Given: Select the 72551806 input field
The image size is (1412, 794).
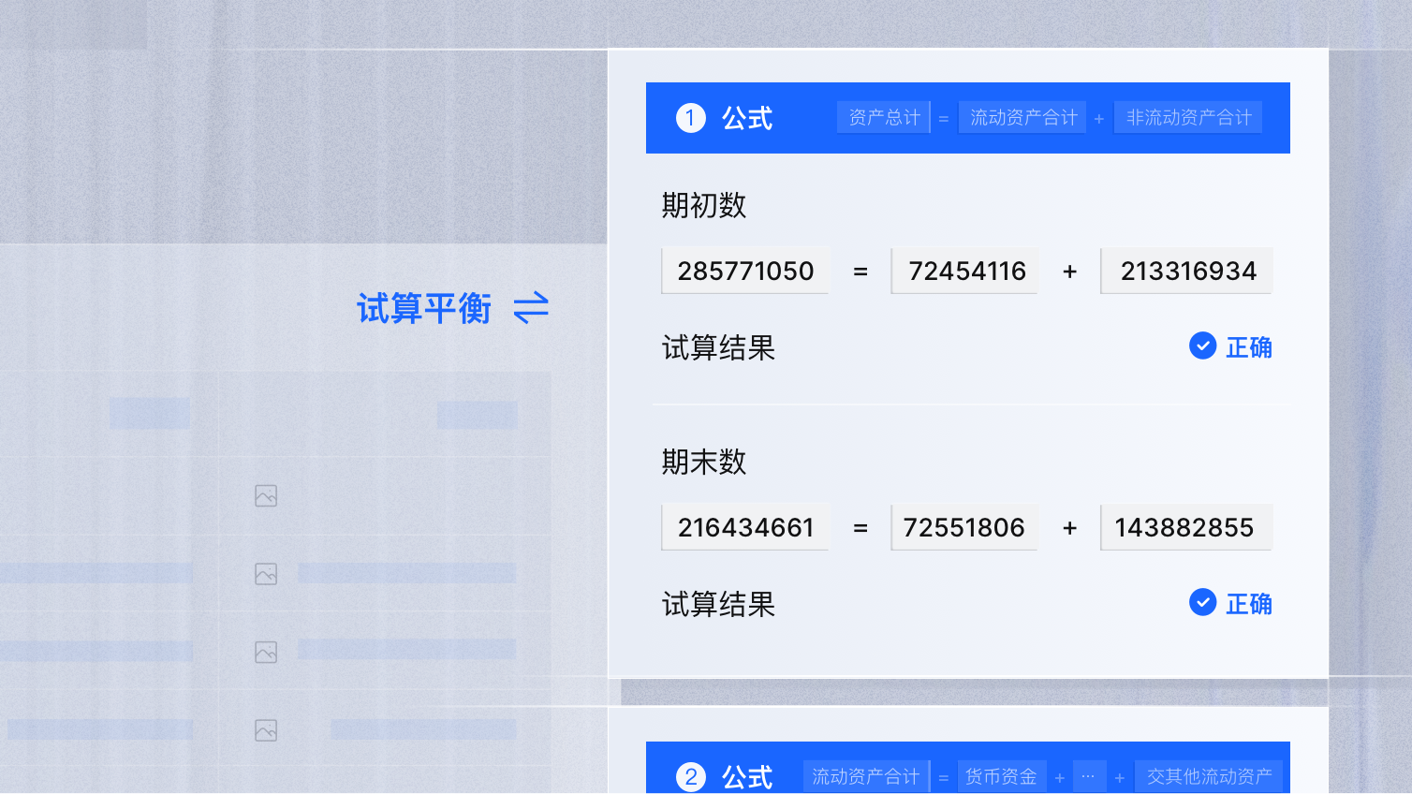Looking at the screenshot, I should point(964,527).
